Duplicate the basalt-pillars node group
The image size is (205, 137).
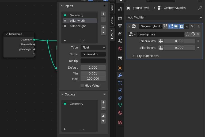[x=193, y=34]
